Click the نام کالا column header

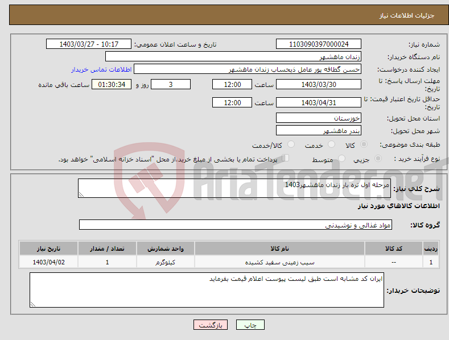pyautogui.click(x=279, y=248)
